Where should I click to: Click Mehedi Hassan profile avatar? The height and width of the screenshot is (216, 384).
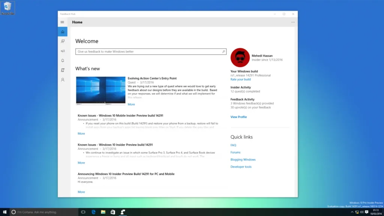coord(240,57)
